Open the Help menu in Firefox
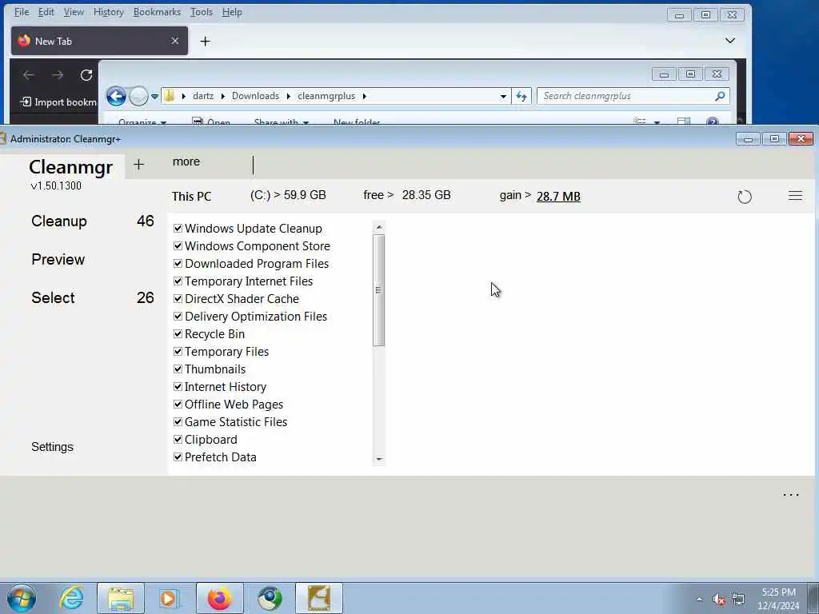Image resolution: width=819 pixels, height=614 pixels. [232, 12]
